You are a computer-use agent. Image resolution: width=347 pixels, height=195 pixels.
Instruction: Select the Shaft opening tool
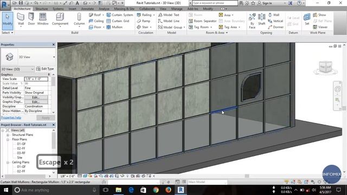pyautogui.click(x=261, y=19)
